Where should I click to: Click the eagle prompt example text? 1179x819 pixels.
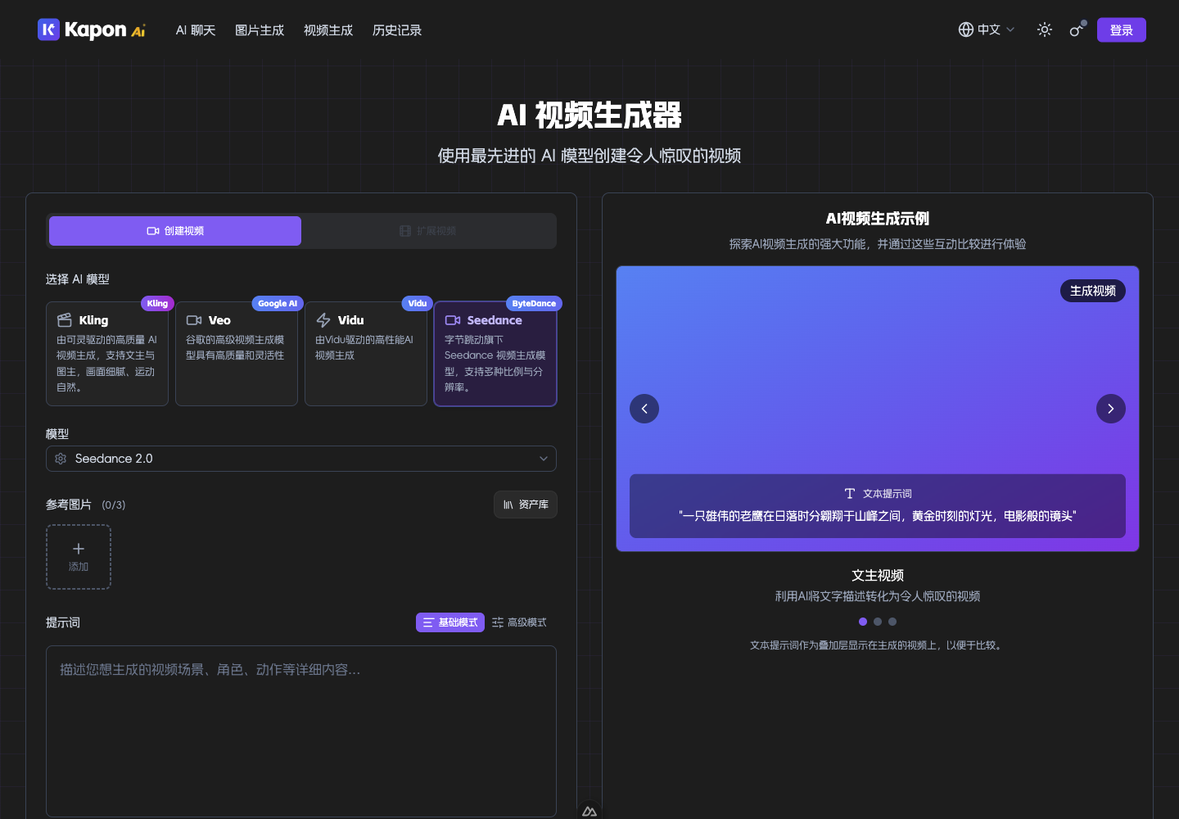(x=878, y=516)
